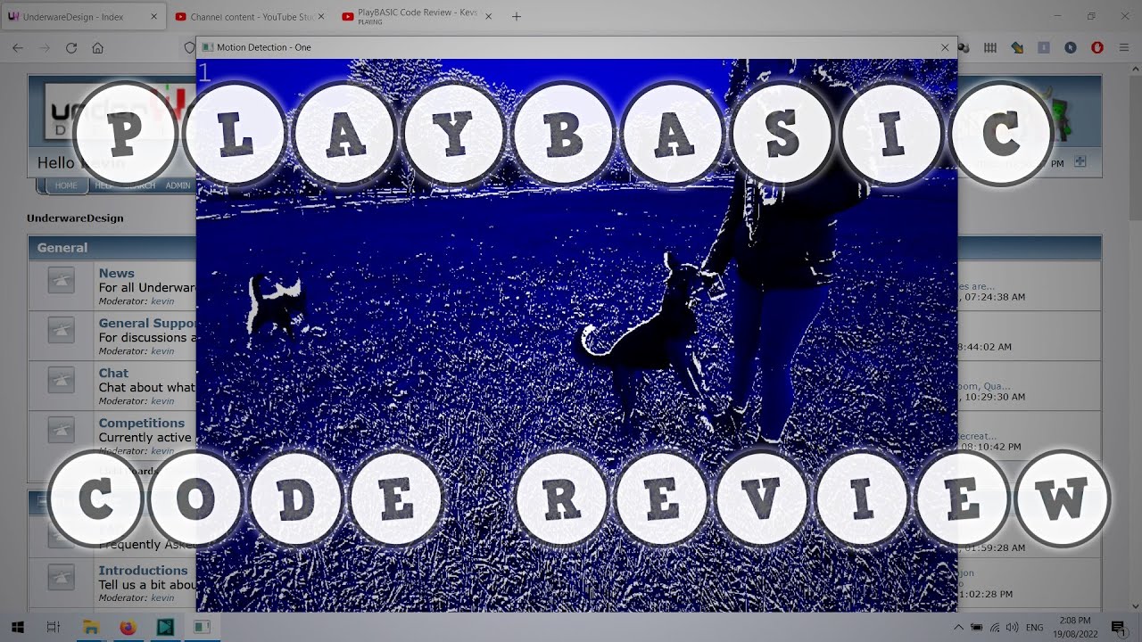Open the browser hamburger menu
The height and width of the screenshot is (642, 1142).
(x=1124, y=48)
